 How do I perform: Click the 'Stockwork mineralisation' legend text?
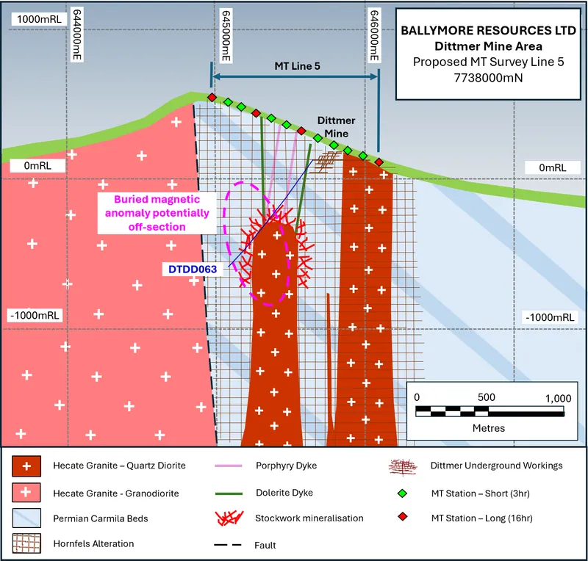click(x=309, y=518)
